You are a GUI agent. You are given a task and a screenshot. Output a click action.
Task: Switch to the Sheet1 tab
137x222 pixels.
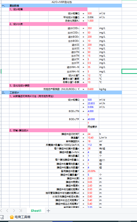point(36,211)
